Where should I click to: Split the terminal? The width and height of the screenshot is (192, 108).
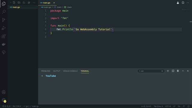click(173, 71)
